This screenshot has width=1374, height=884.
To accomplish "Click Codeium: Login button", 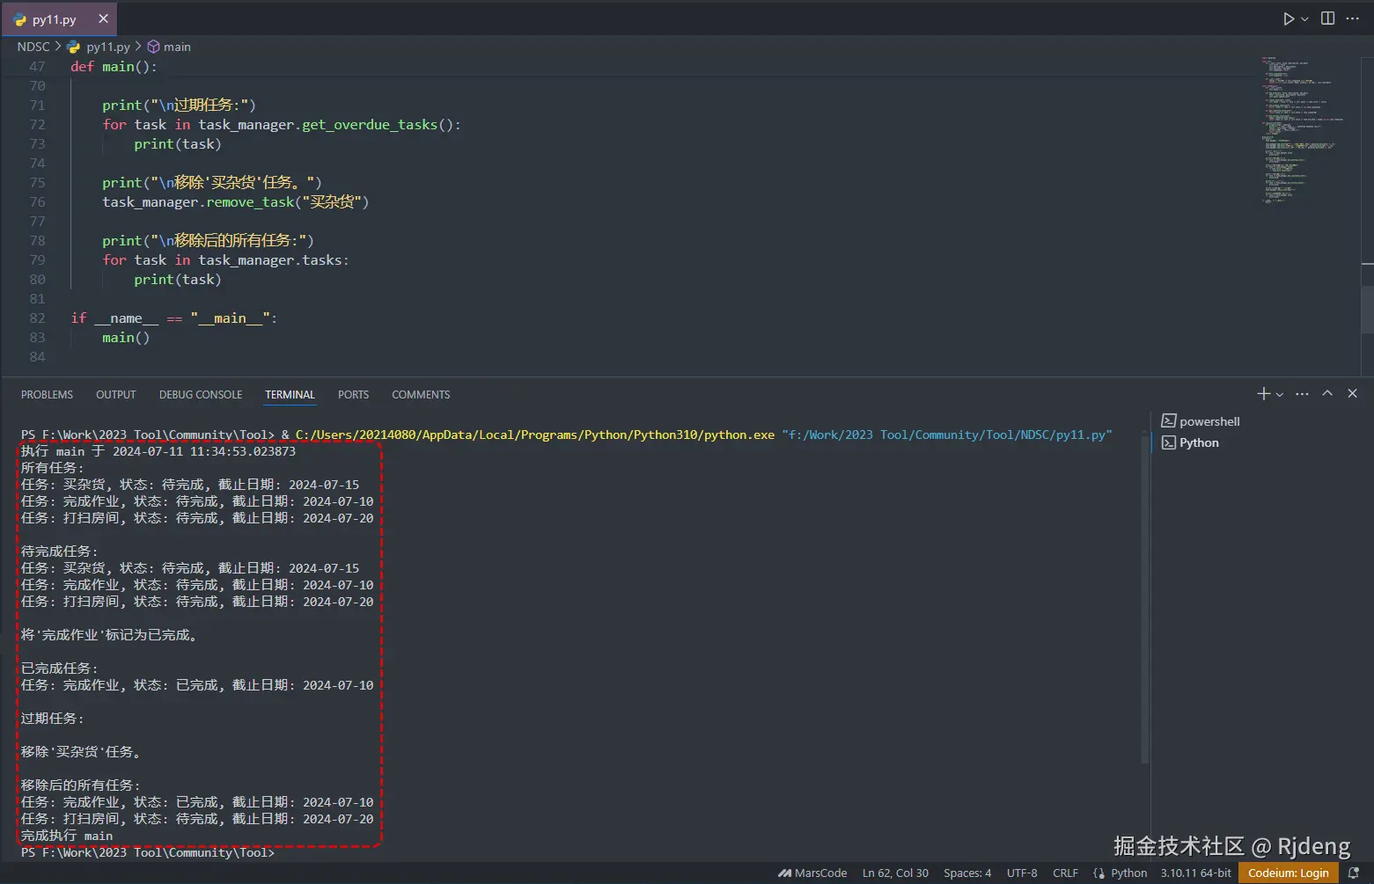I will pos(1288,873).
